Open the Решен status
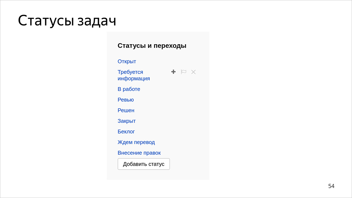 pyautogui.click(x=126, y=110)
